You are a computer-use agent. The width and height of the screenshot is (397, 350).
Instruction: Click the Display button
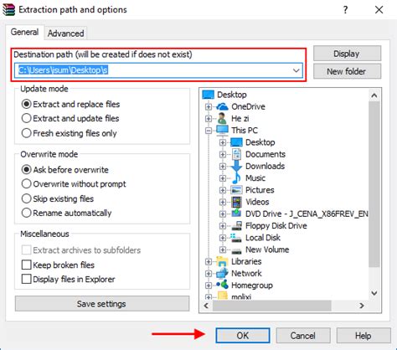click(x=347, y=54)
